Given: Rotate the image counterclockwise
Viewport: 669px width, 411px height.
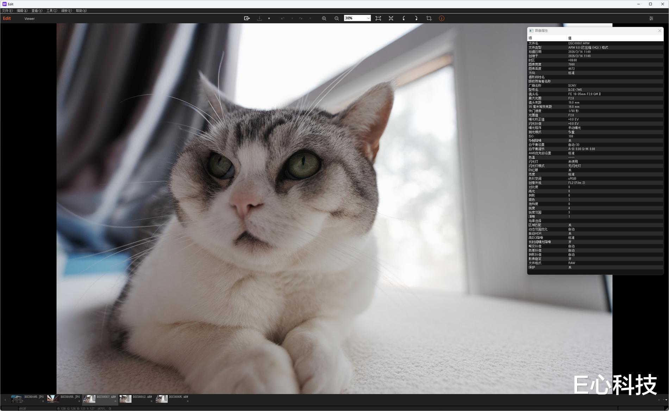Looking at the screenshot, I should point(404,18).
